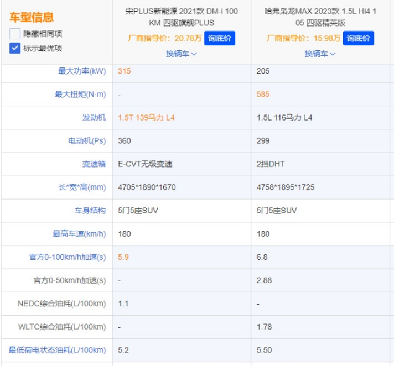Select the 4758*1895*1725 dimensions cell
Image resolution: width=394 pixels, height=366 pixels.
click(x=286, y=187)
